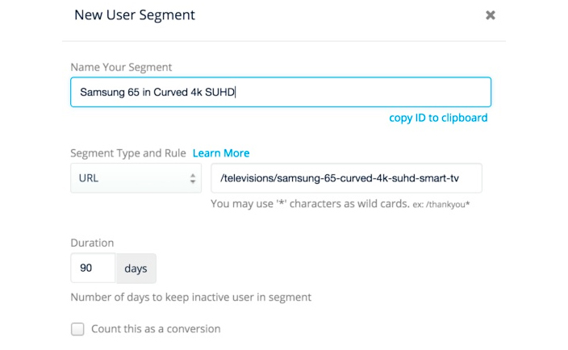The image size is (568, 350).
Task: Click the up-down arrows on the URL selector
Action: point(193,178)
